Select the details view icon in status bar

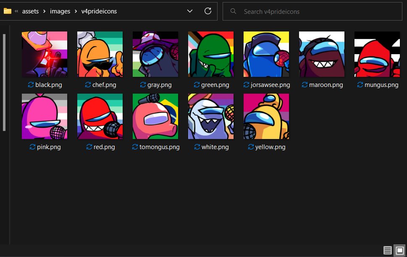click(387, 250)
